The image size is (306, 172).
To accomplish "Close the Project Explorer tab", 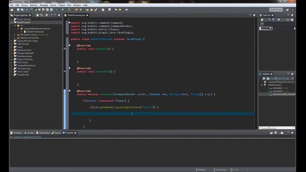I will click(x=30, y=15).
